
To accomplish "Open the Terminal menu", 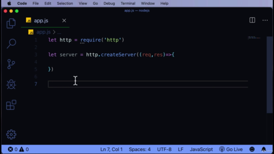I will (128, 3).
